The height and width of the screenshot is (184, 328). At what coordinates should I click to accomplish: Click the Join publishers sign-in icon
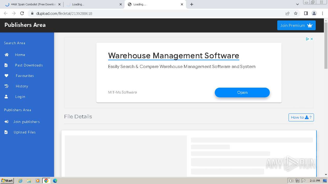coord(6,122)
